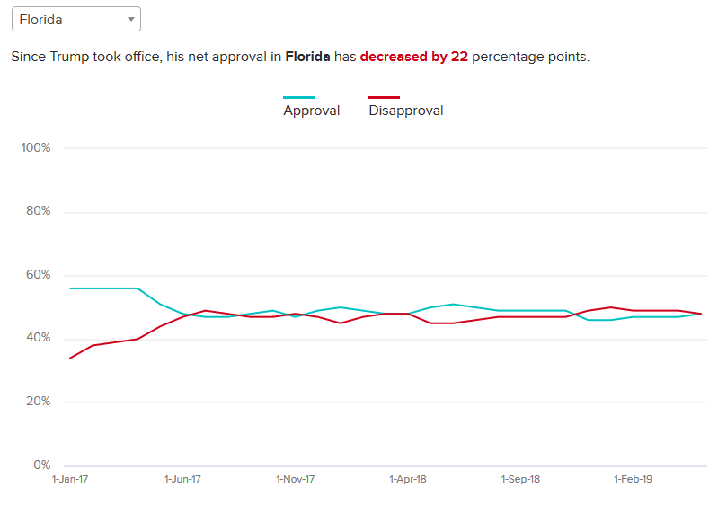
Task: Click the teal Approval legend line swatch
Action: 298,97
